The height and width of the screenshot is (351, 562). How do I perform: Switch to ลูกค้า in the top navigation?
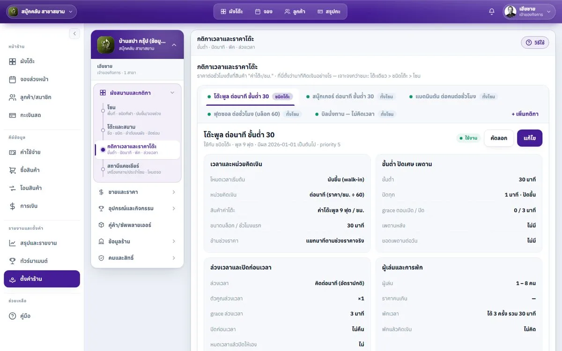click(x=295, y=12)
